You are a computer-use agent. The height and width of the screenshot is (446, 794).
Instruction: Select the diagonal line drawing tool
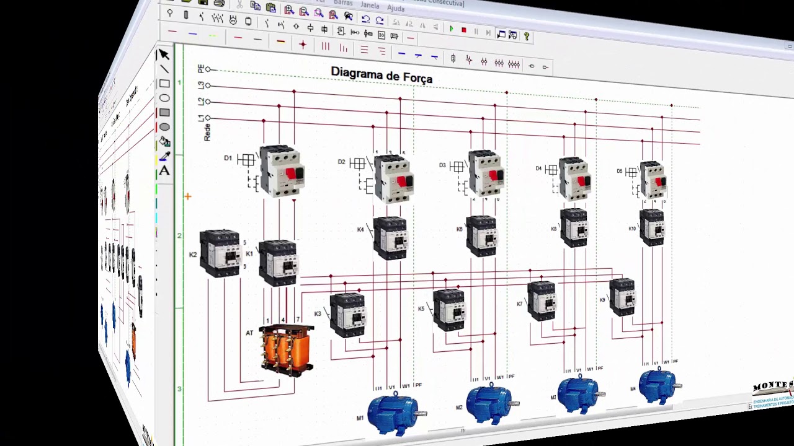(x=164, y=69)
